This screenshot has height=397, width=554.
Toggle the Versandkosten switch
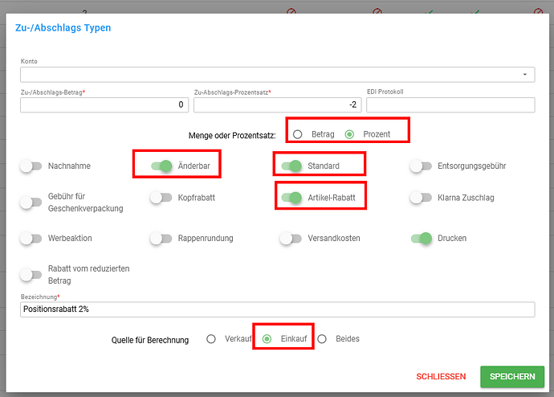291,238
